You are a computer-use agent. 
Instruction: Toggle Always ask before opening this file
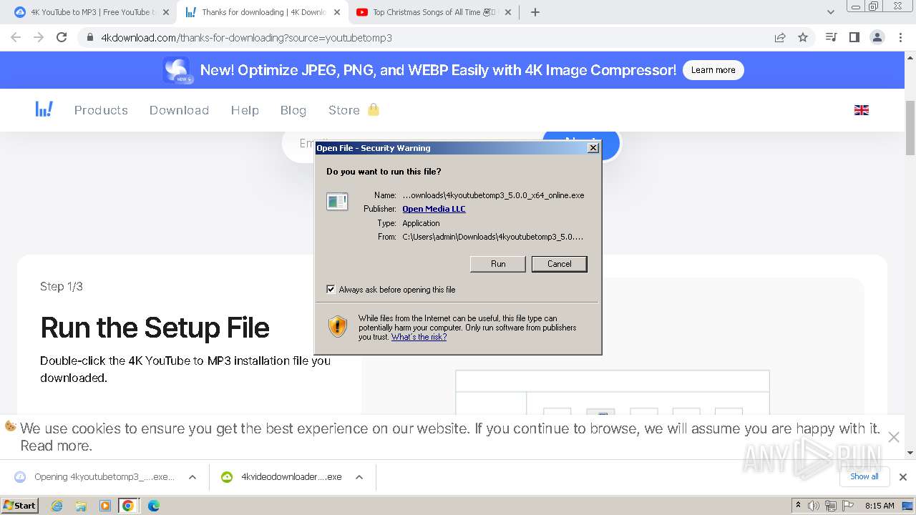(x=331, y=290)
